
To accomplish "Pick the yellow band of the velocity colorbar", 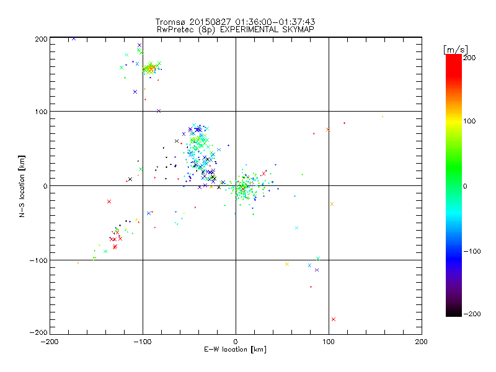I will click(x=454, y=121).
